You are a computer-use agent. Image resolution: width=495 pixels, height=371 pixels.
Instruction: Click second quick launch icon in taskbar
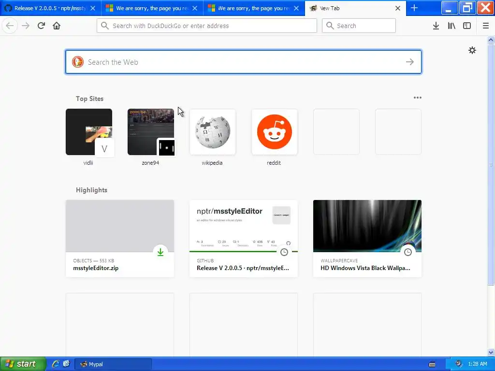[x=66, y=364]
